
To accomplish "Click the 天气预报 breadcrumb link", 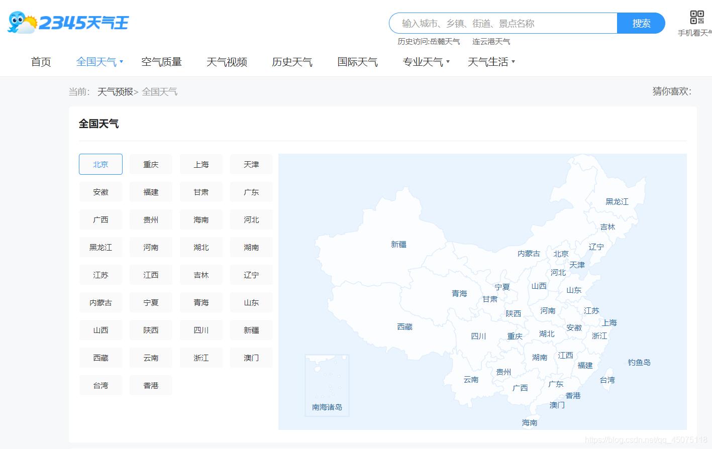I will tap(115, 91).
